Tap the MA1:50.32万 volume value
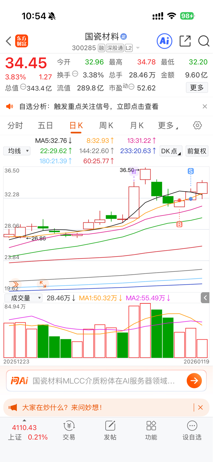The height and width of the screenshot is (462, 213). (x=101, y=298)
